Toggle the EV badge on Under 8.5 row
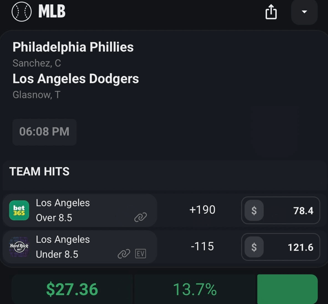 [140, 254]
